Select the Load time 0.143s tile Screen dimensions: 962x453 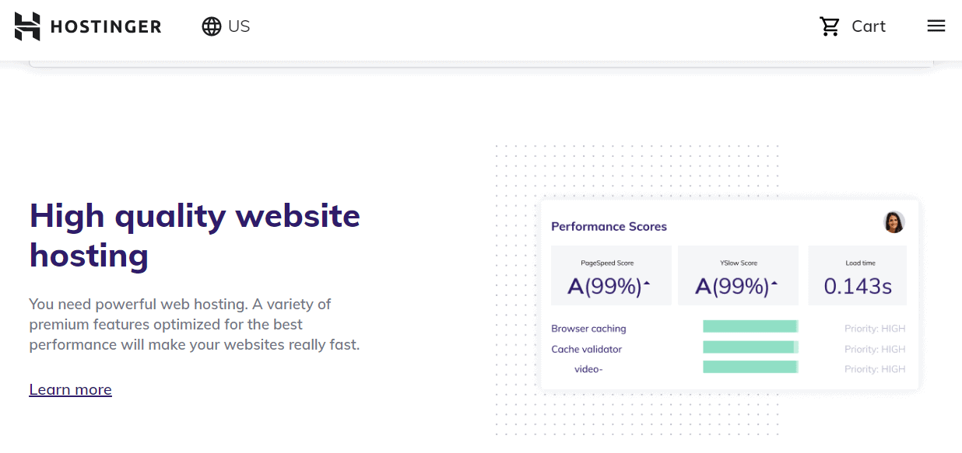pyautogui.click(x=857, y=275)
